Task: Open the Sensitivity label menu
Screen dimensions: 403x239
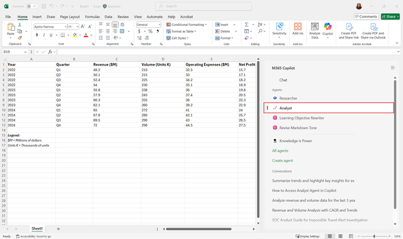Action: 279,30
